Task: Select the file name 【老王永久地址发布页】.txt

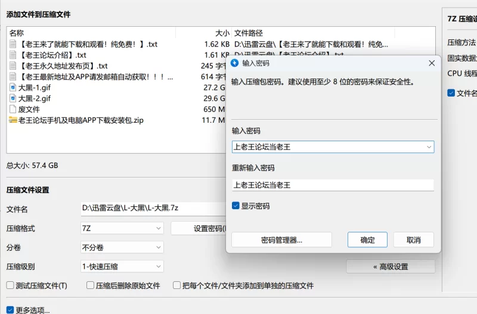Action: [63, 66]
